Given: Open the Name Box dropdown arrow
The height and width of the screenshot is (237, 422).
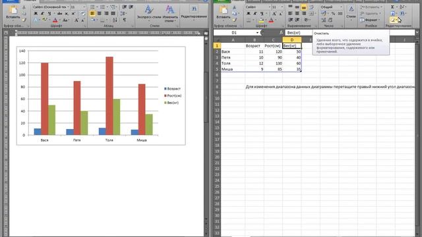Looking at the screenshot, I should click(257, 32).
